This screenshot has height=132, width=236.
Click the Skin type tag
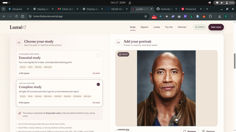pyautogui.click(x=87, y=96)
